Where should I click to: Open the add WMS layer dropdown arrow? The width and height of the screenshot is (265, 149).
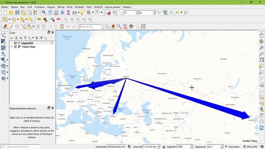click(7, 66)
